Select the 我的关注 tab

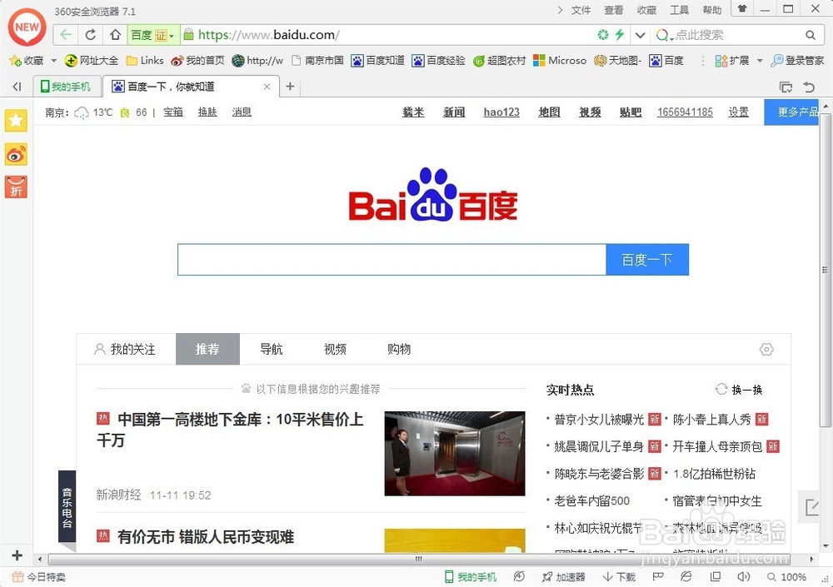pyautogui.click(x=126, y=349)
